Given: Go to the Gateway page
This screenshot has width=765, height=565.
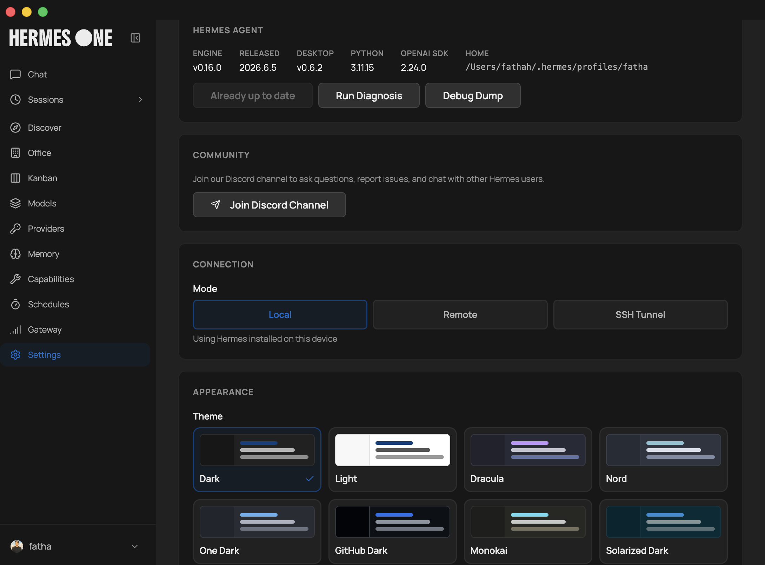Looking at the screenshot, I should [75, 329].
